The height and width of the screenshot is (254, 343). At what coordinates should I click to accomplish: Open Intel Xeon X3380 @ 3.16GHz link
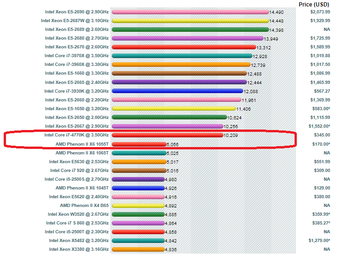click(79, 249)
